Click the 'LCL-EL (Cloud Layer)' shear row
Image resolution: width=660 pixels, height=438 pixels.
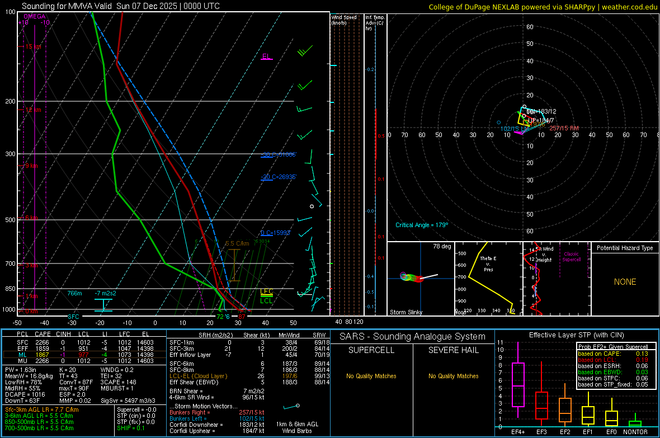[x=249, y=376]
